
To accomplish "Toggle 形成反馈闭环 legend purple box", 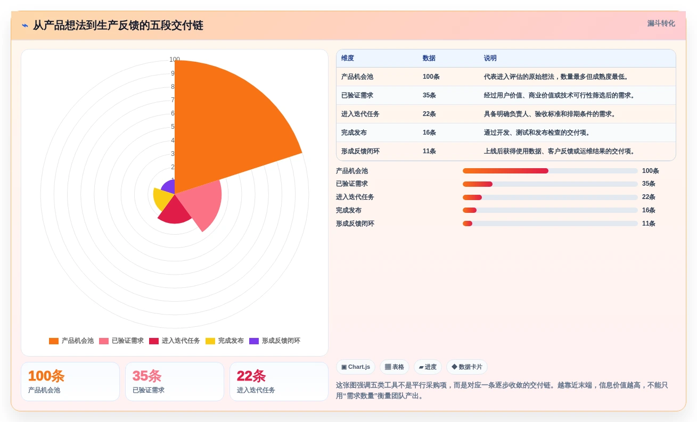I will click(254, 341).
